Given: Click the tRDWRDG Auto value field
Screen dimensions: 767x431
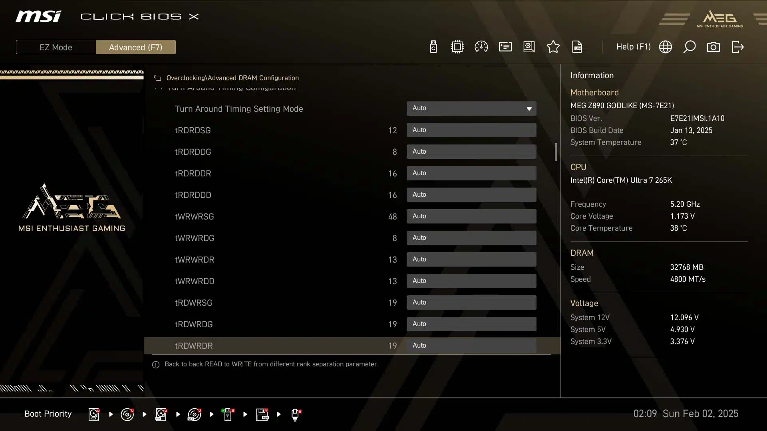Looking at the screenshot, I should coord(471,324).
